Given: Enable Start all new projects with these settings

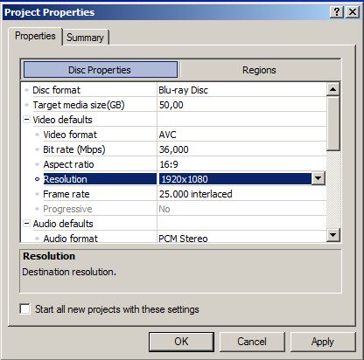Looking at the screenshot, I should pyautogui.click(x=24, y=308).
